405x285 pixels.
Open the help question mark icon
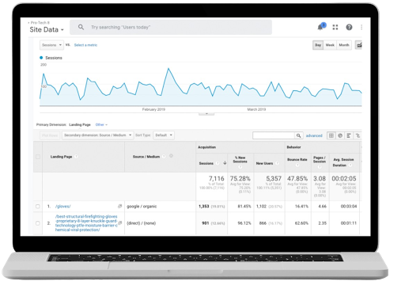[349, 27]
